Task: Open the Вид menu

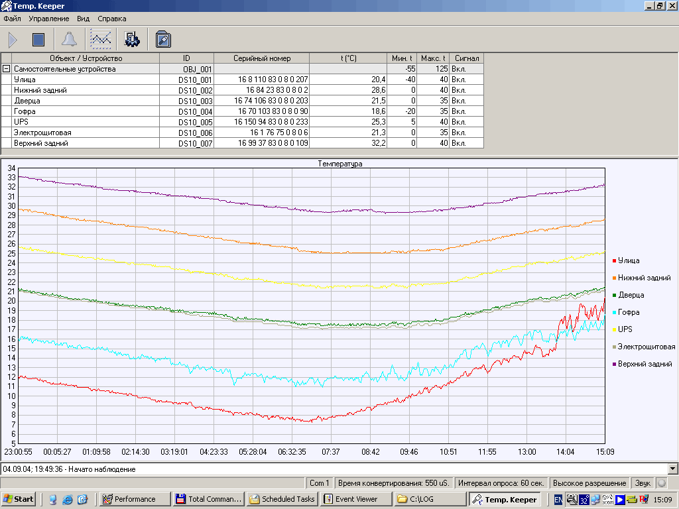Action: [x=83, y=19]
